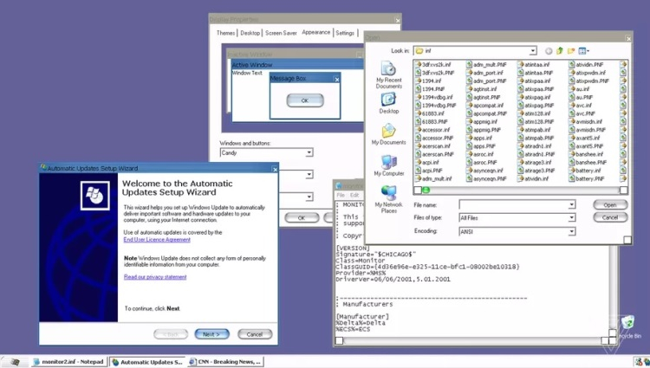Open My Recent Documents in places bar

(388, 75)
